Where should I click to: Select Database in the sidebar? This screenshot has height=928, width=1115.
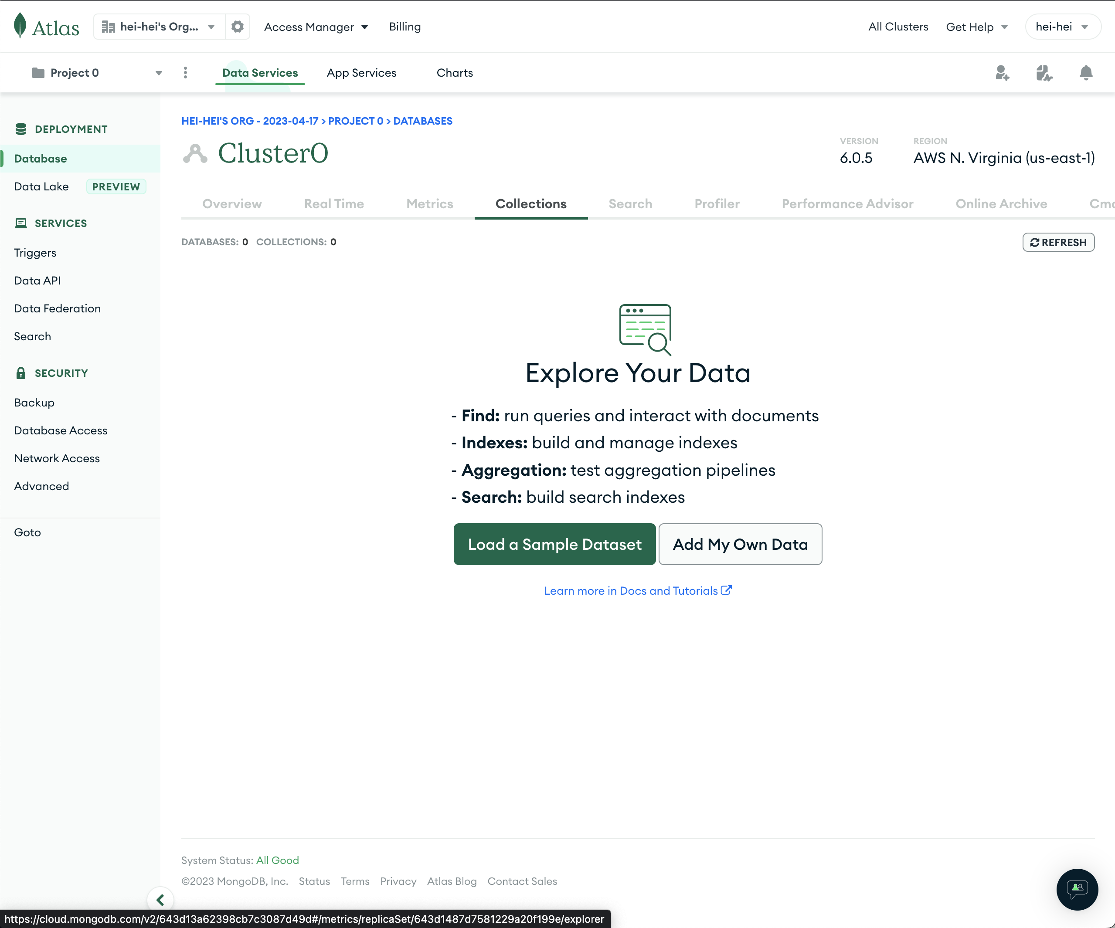80,158
